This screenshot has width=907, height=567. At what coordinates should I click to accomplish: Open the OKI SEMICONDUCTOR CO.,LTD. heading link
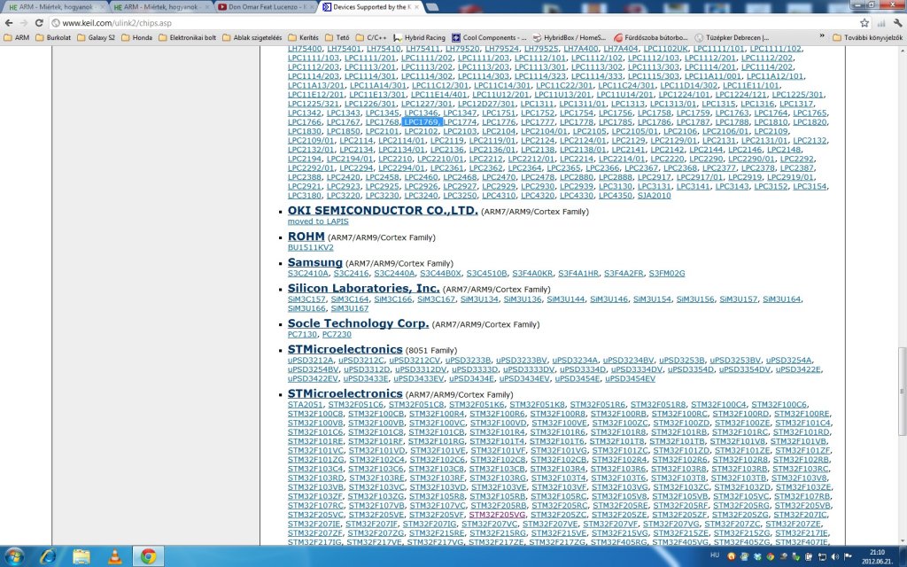[x=383, y=211]
